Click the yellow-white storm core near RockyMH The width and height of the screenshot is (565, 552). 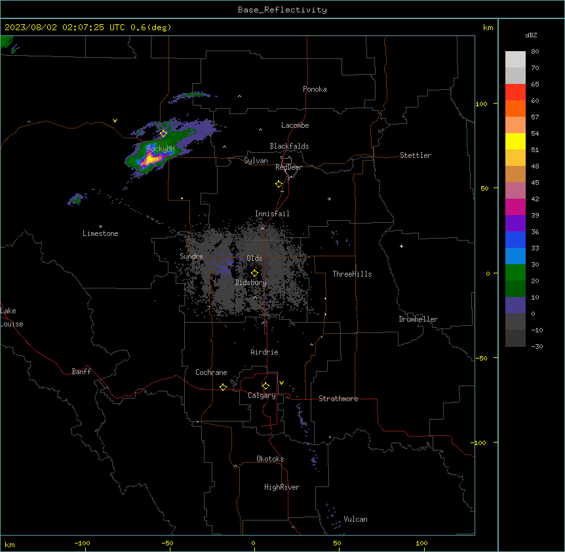(x=151, y=159)
